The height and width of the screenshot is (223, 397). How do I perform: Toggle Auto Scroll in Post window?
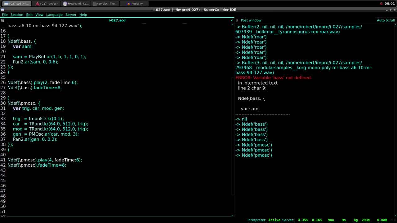pyautogui.click(x=386, y=20)
